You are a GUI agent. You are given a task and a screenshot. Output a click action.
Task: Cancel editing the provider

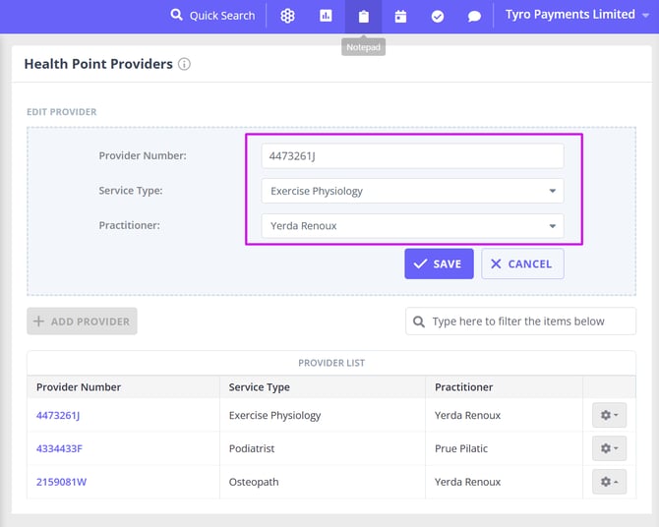coord(522,263)
